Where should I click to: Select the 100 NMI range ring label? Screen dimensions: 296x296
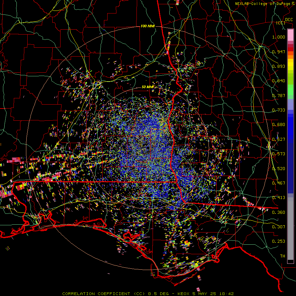(x=148, y=26)
